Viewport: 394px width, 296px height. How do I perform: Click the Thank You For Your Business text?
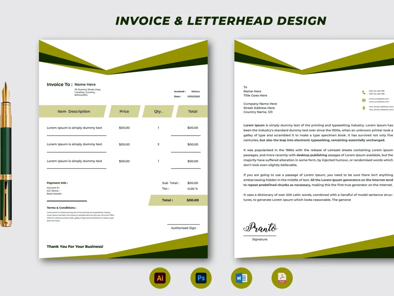(74, 246)
